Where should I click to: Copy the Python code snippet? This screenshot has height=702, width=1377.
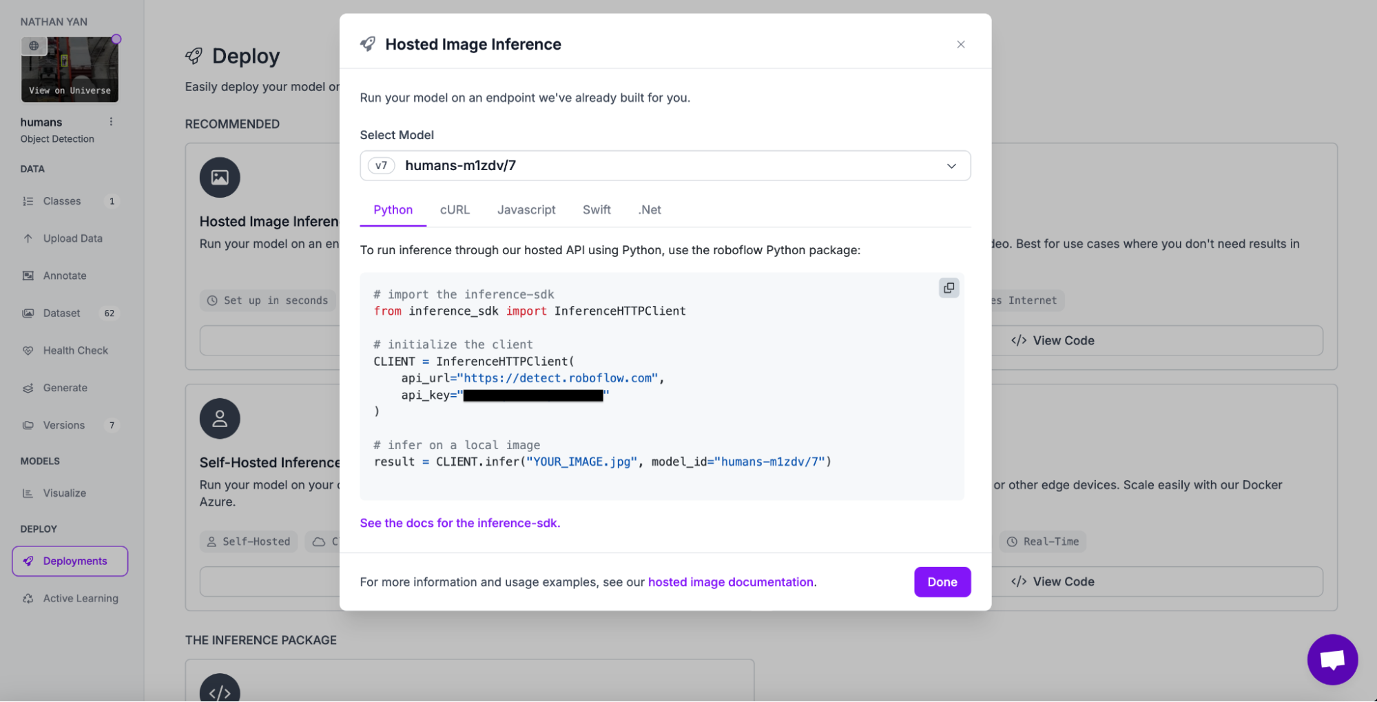[x=949, y=288]
